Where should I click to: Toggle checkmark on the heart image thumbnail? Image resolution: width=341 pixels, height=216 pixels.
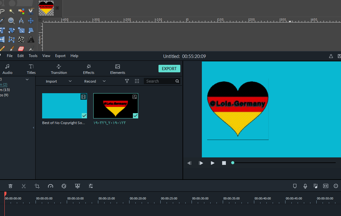click(135, 115)
